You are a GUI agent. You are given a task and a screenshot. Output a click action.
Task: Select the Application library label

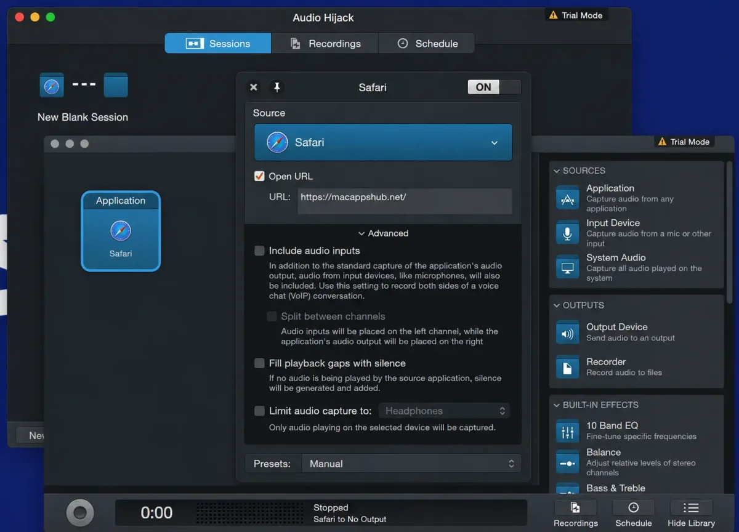point(610,188)
